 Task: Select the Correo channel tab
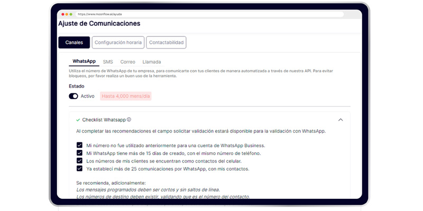click(127, 62)
